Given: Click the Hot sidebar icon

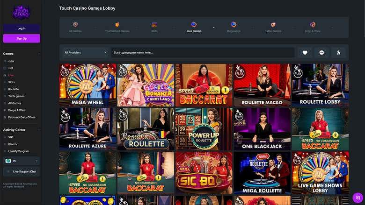Looking at the screenshot, I should pyautogui.click(x=5, y=68).
